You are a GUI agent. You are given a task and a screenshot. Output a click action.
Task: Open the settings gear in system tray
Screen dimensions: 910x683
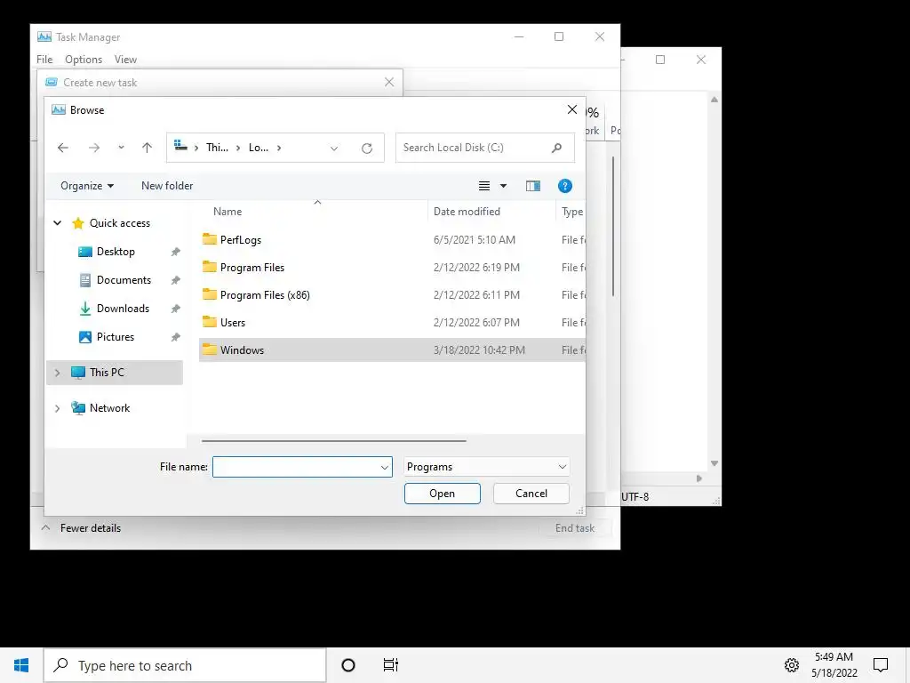tap(792, 665)
